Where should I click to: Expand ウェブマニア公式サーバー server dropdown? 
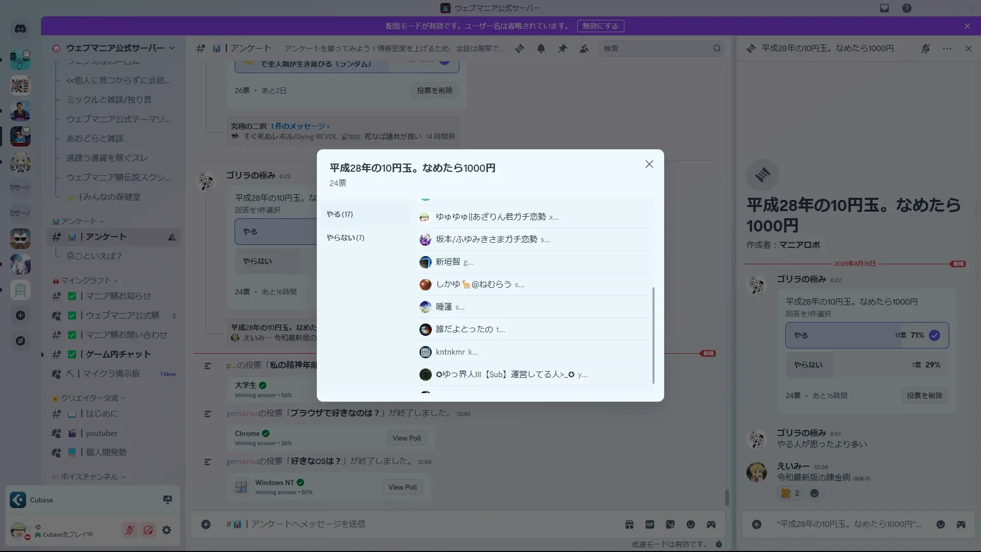[172, 48]
